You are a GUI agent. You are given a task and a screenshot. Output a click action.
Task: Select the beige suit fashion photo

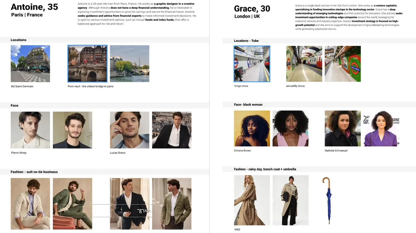coord(30,204)
